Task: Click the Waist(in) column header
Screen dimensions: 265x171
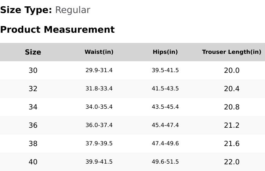Action: tap(99, 52)
